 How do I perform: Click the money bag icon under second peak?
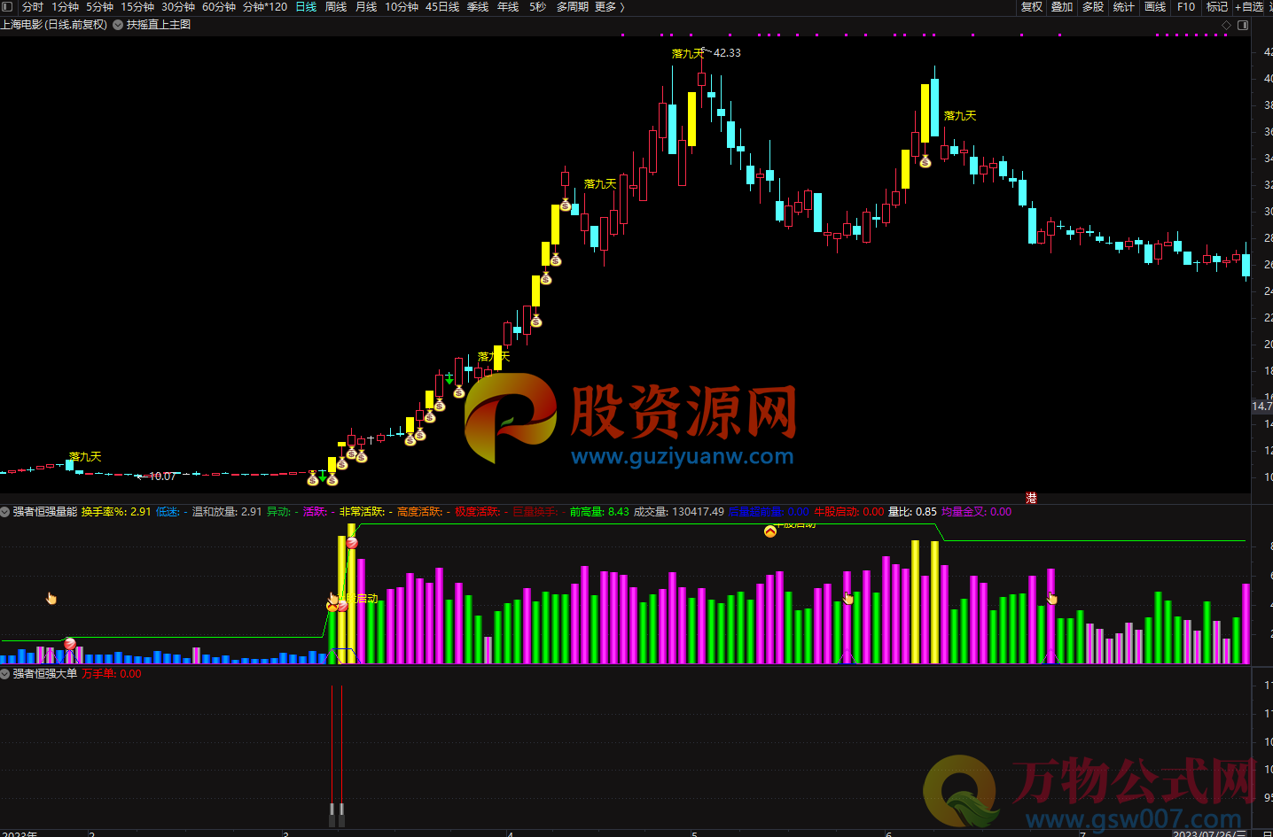click(925, 161)
